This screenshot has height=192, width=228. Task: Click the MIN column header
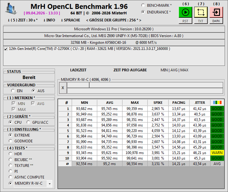[84, 103]
